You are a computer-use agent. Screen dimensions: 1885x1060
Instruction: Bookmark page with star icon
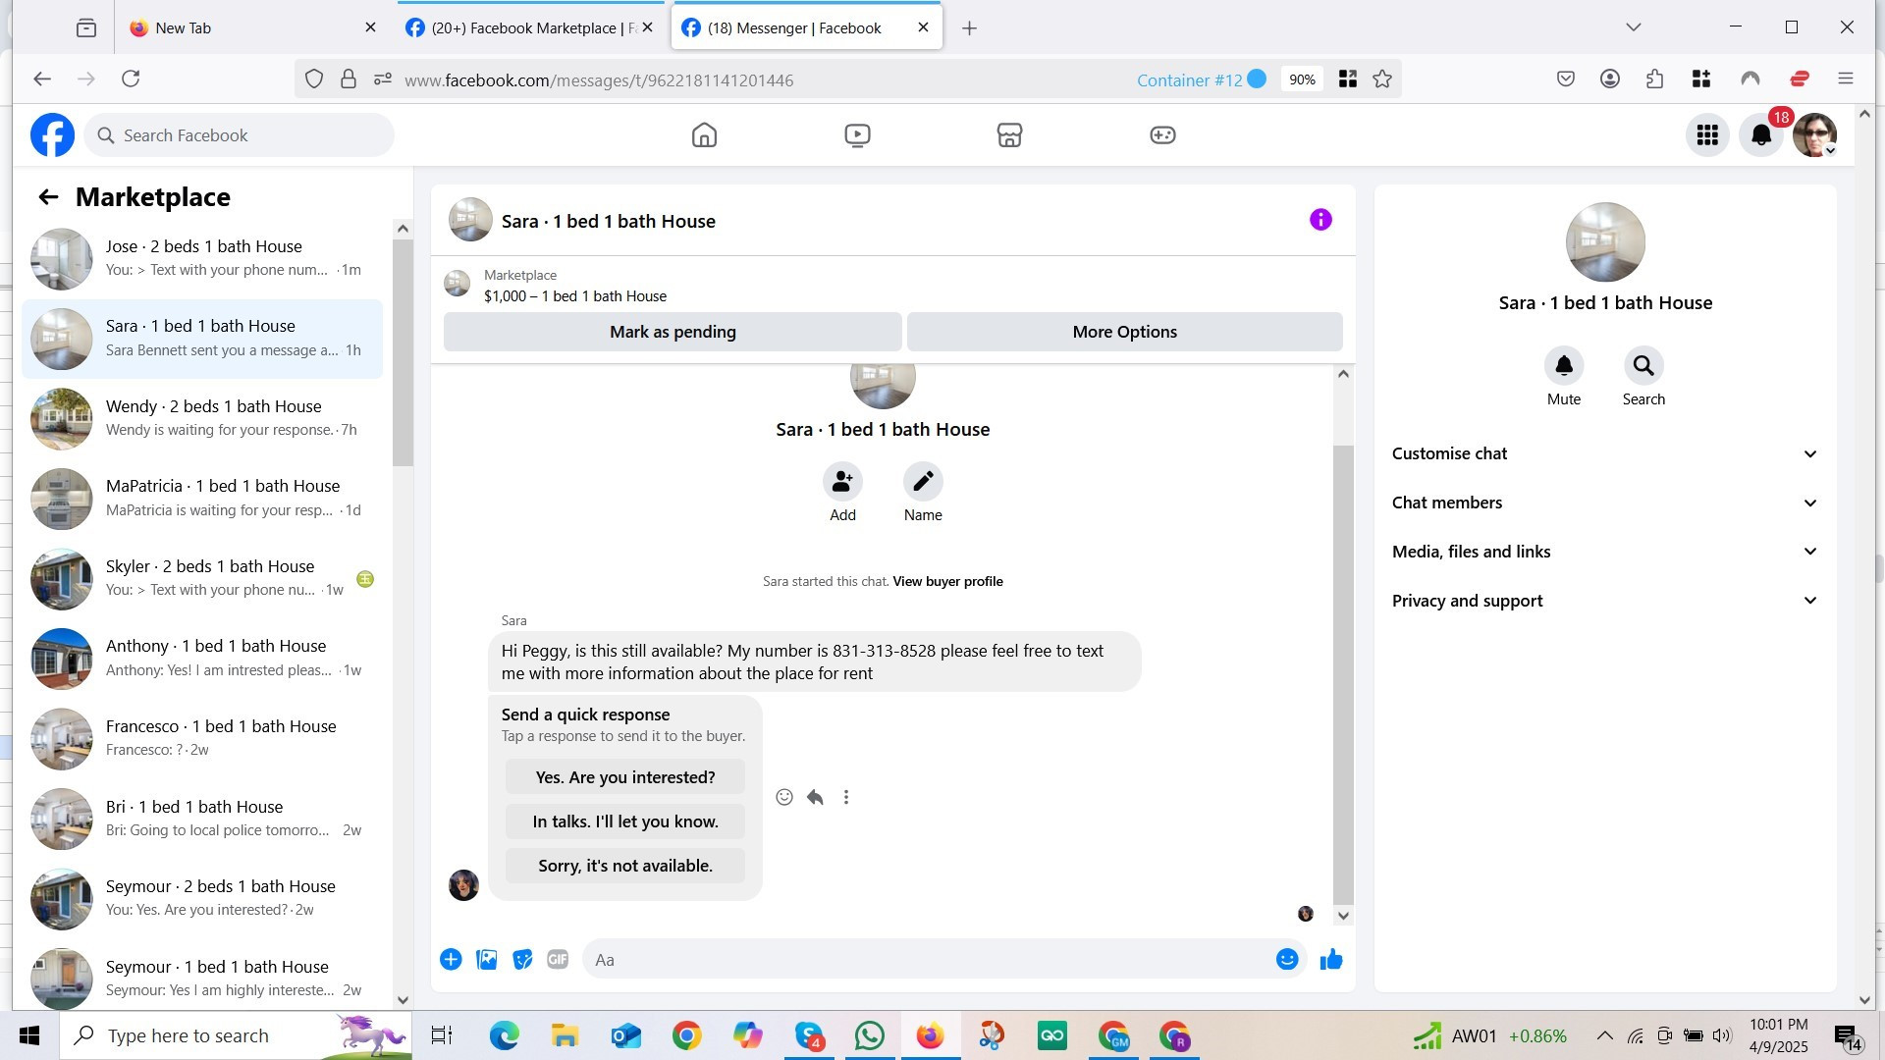[1382, 79]
